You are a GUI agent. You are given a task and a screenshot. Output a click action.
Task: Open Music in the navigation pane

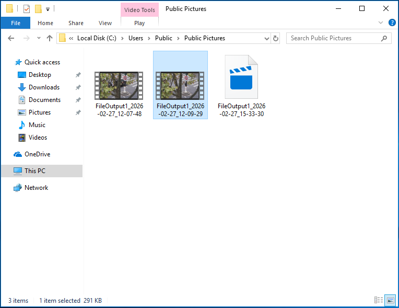(x=37, y=125)
